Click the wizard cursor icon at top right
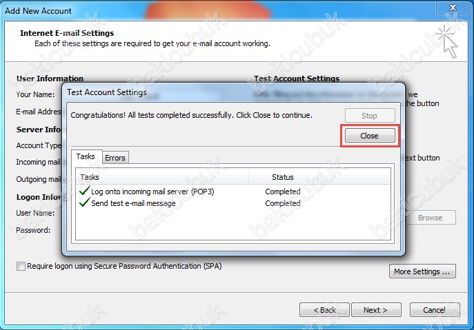 447,41
